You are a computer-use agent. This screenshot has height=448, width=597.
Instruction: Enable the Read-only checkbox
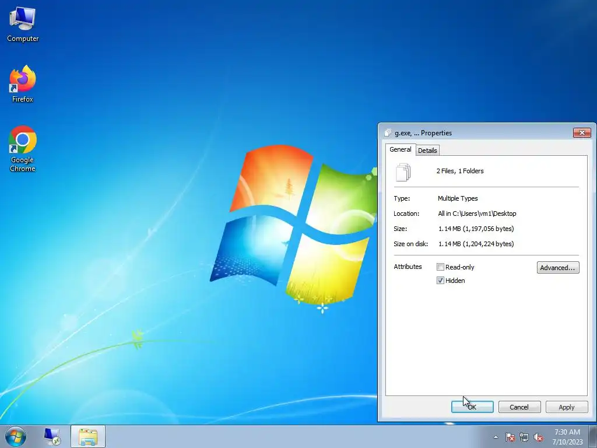(x=441, y=267)
